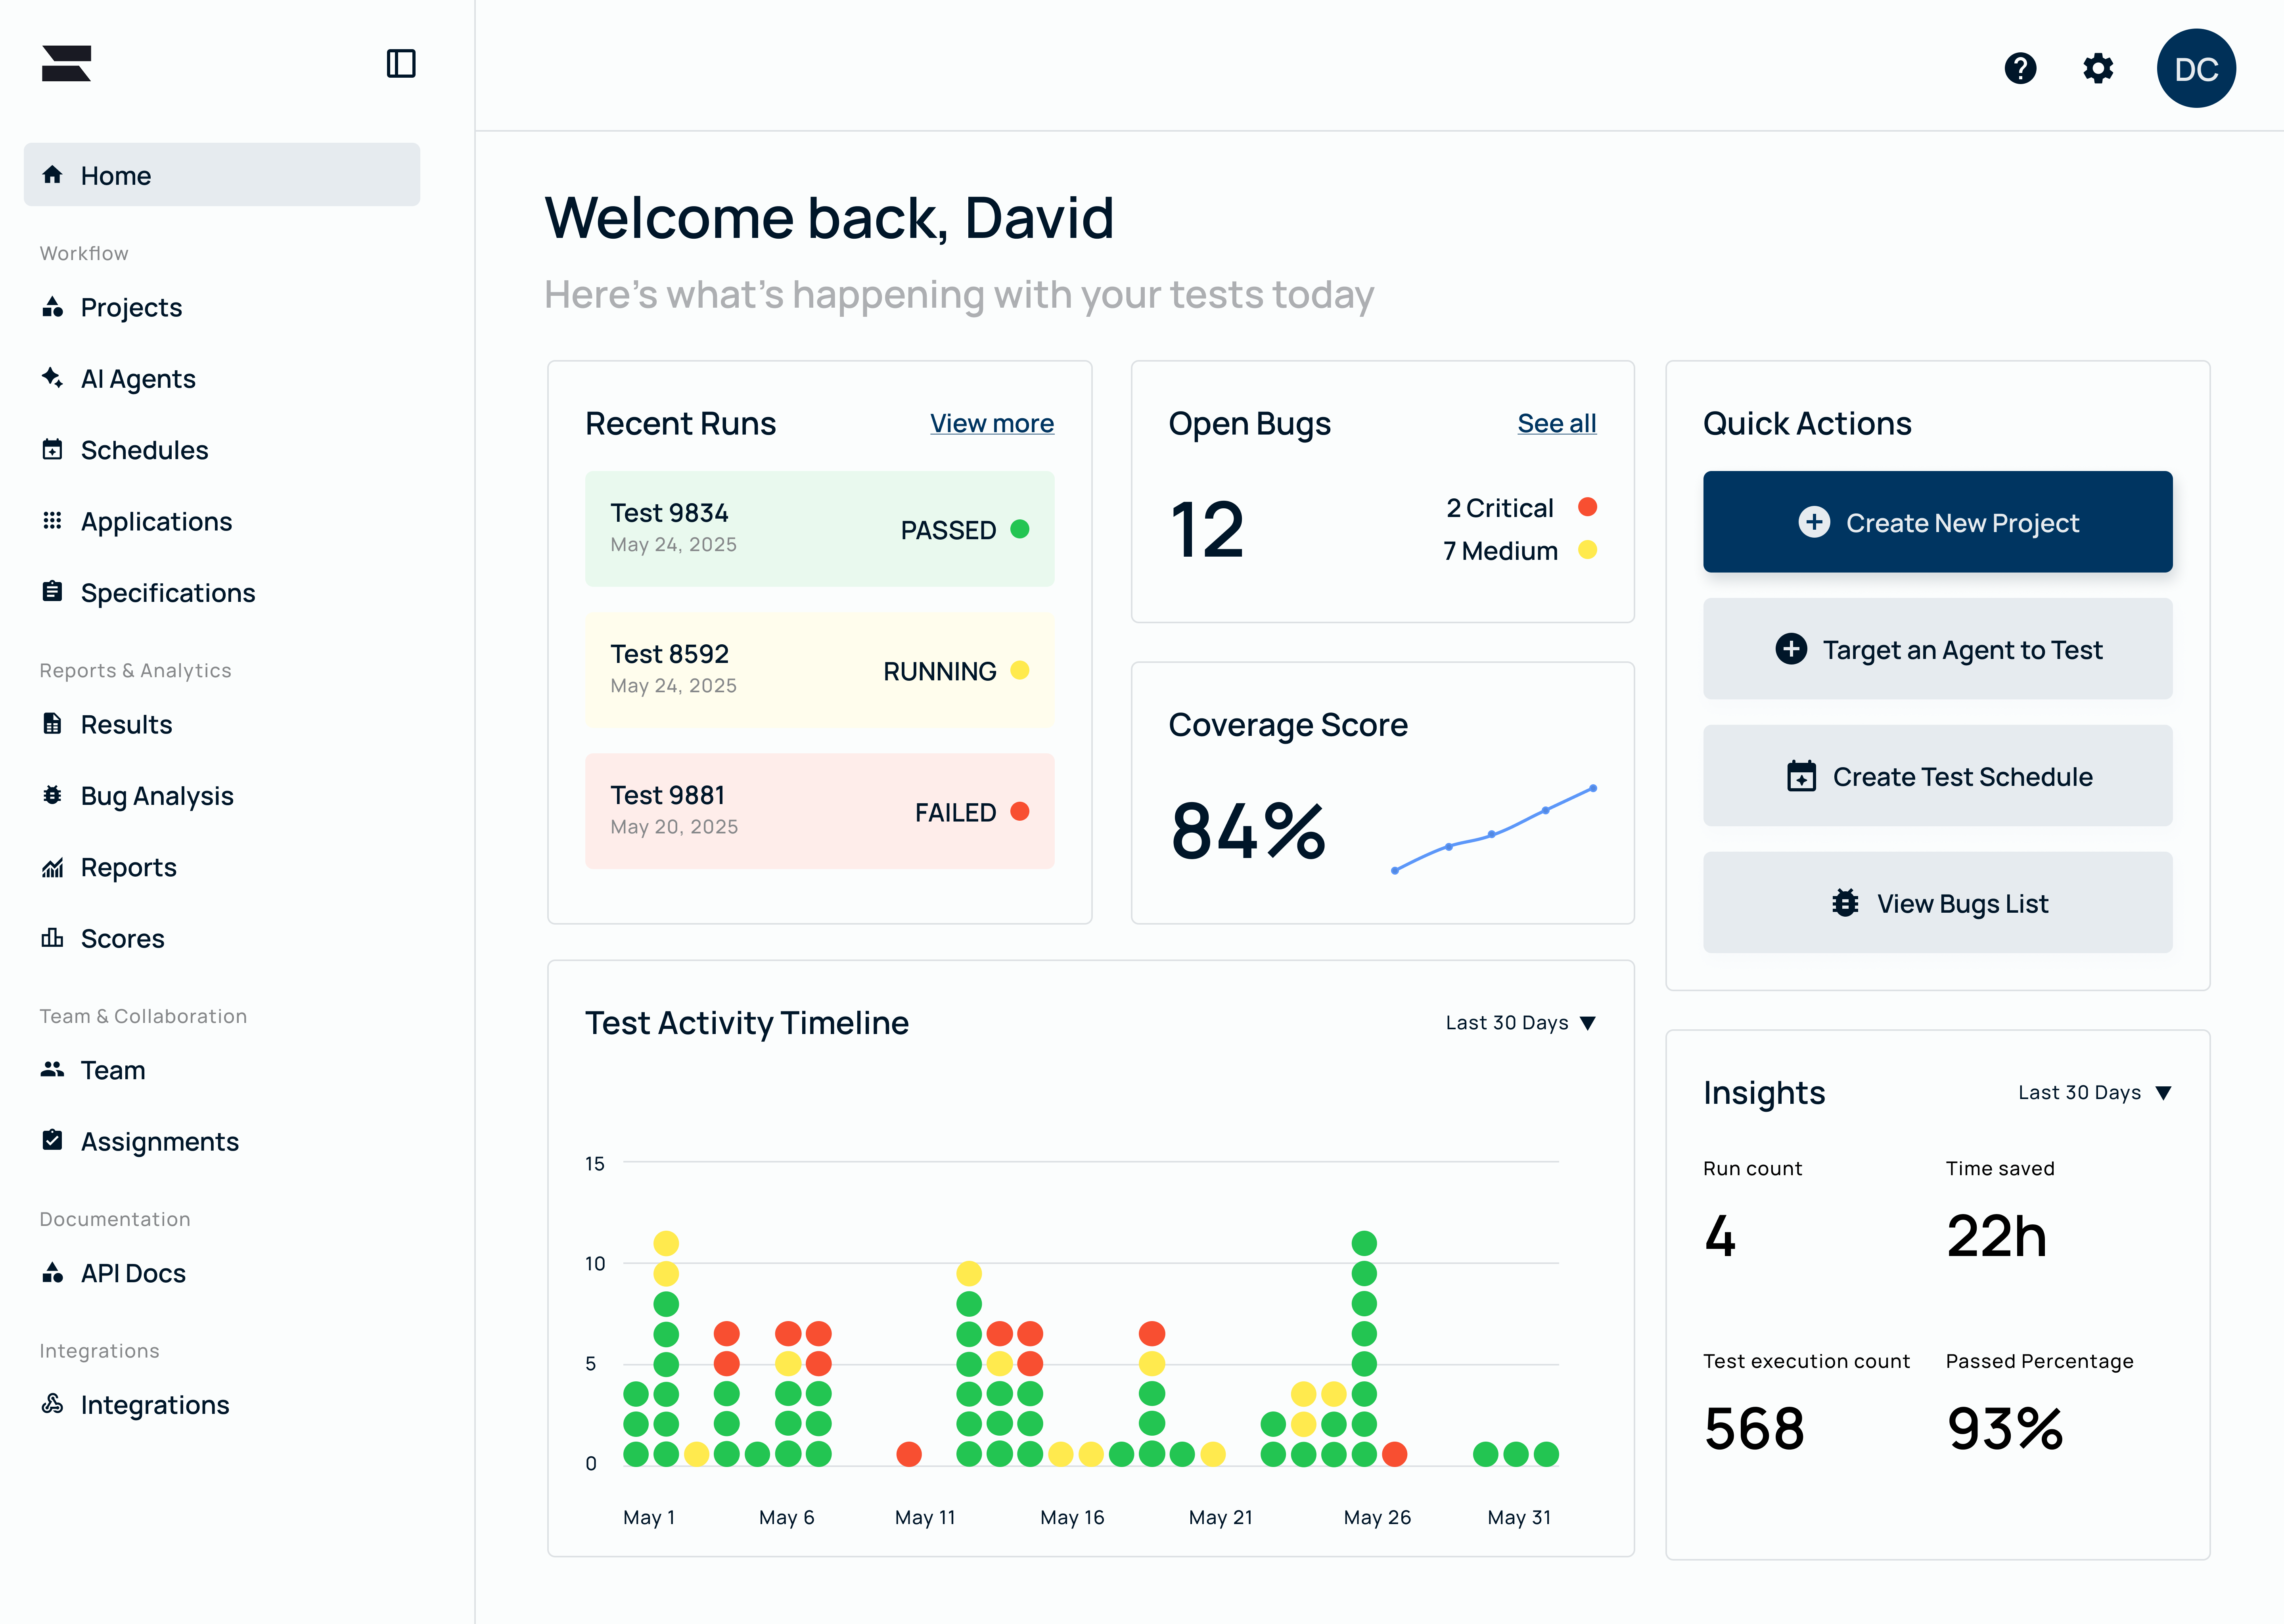This screenshot has height=1624, width=2284.
Task: Click the View more link
Action: click(x=991, y=424)
